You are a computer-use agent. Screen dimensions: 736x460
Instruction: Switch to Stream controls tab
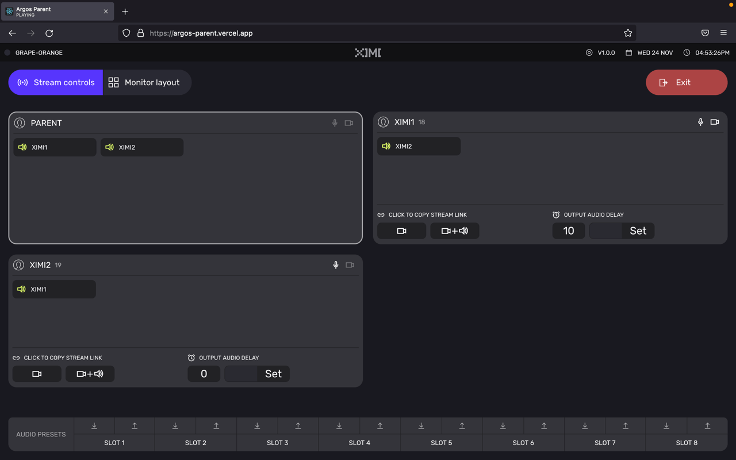point(56,82)
